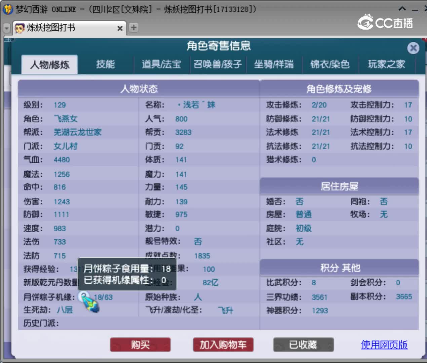Viewport: 427px width, 363px height.
Task: Click the 庭院 value 初级
Action: (304, 229)
